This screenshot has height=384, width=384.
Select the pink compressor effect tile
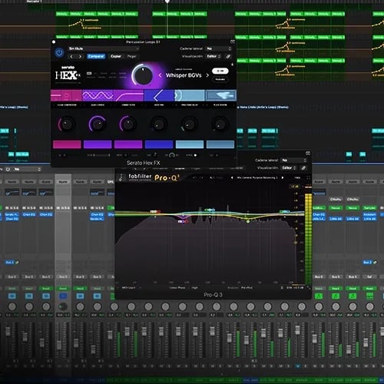click(x=66, y=95)
